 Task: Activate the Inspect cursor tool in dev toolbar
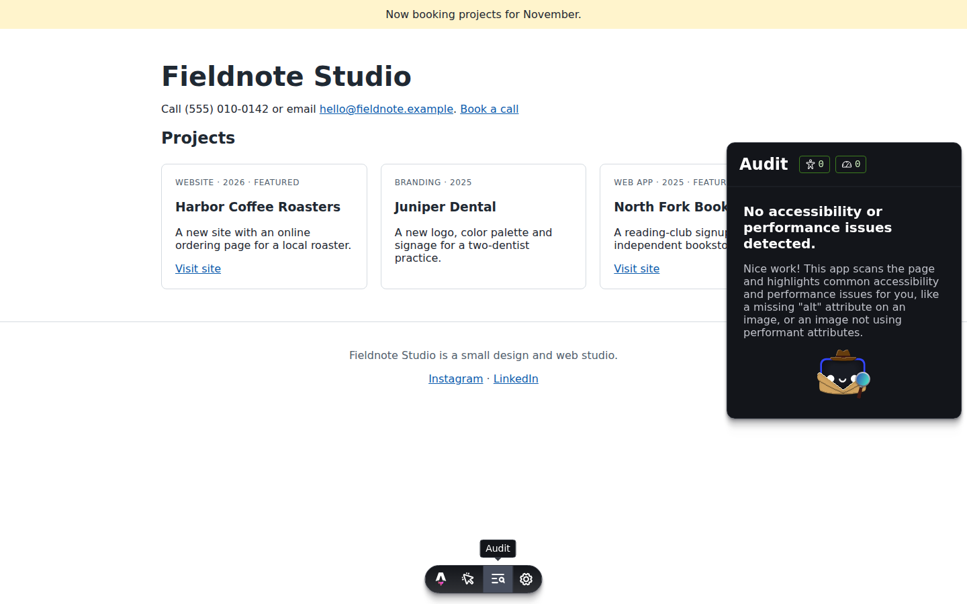coord(469,579)
